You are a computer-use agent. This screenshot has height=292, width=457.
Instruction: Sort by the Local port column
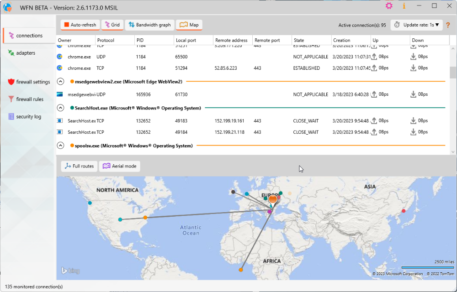tap(194, 40)
